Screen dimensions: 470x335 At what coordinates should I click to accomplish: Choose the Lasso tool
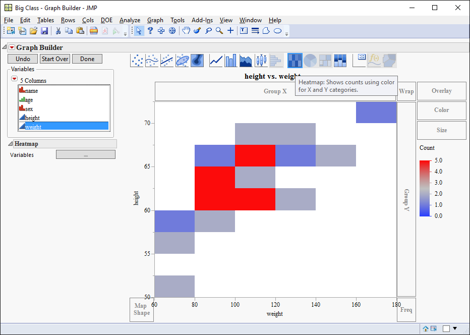click(208, 30)
